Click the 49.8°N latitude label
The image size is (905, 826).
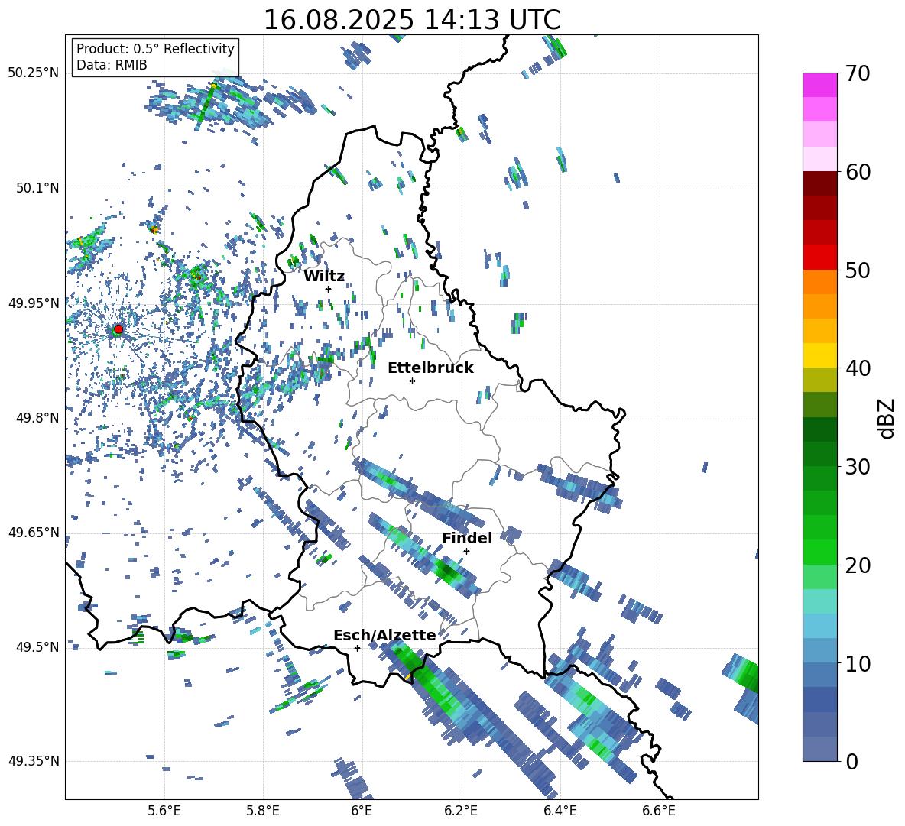coord(37,418)
